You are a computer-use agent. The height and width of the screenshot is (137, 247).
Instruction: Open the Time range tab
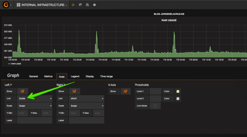coord(106,76)
